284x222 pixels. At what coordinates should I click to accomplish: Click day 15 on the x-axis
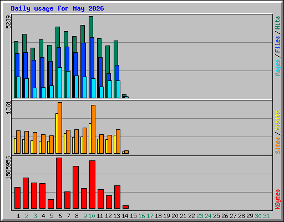tap(133, 216)
